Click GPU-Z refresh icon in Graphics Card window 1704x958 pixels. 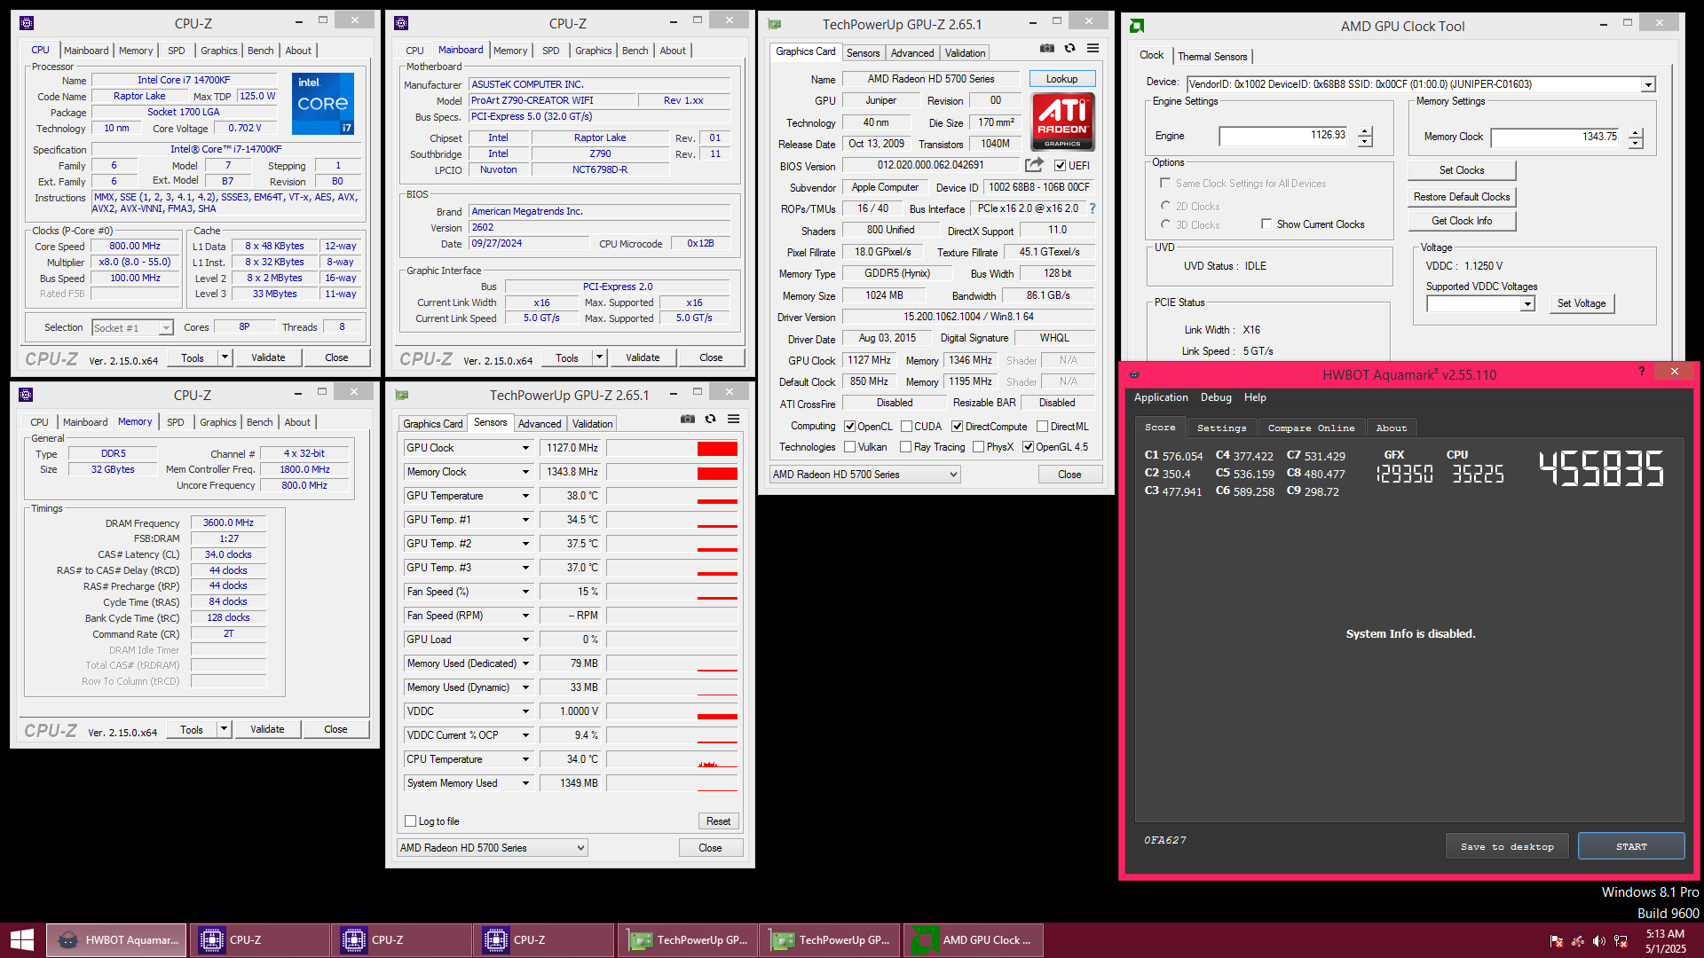point(1070,48)
